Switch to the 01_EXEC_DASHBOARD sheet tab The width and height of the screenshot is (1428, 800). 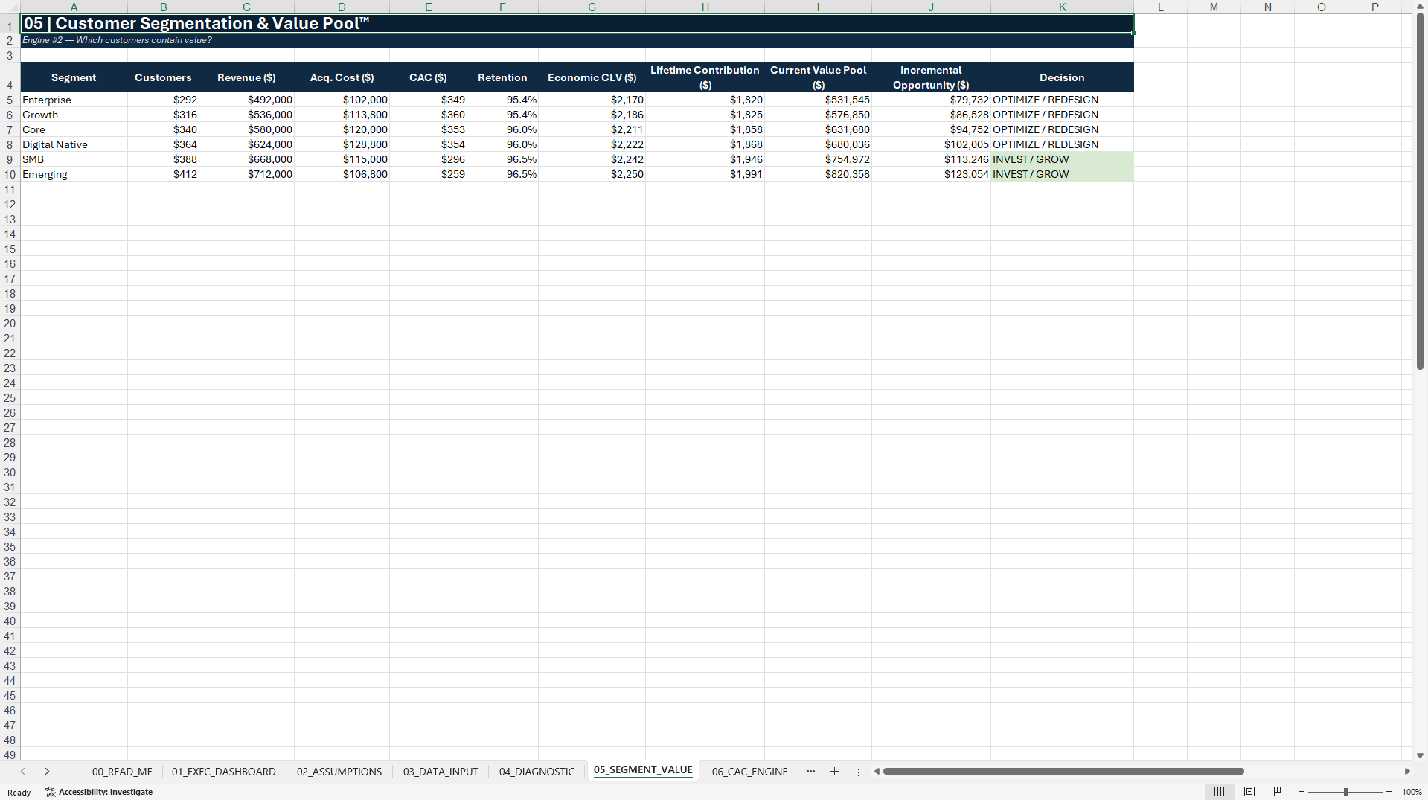[223, 772]
